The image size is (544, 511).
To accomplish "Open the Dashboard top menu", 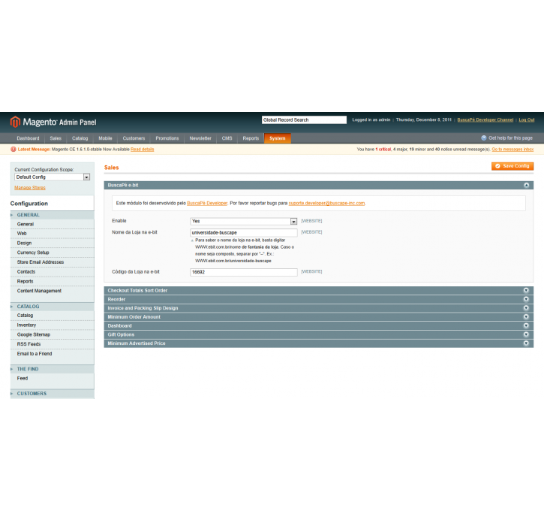I will (x=28, y=138).
